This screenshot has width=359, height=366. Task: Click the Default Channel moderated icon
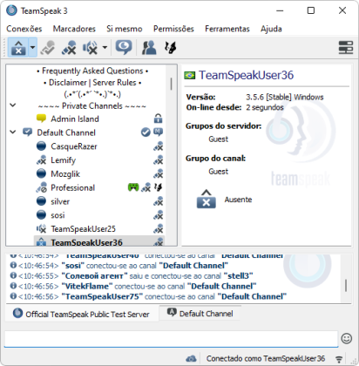pyautogui.click(x=158, y=132)
